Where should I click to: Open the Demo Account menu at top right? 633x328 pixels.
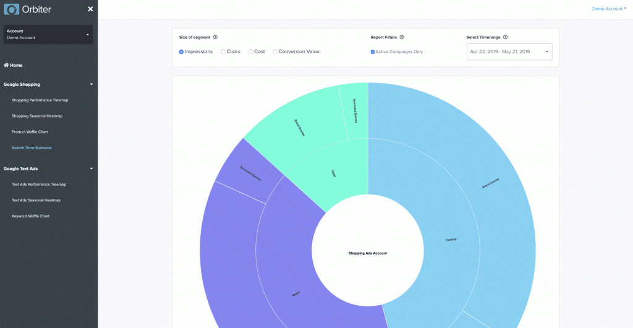(x=609, y=9)
